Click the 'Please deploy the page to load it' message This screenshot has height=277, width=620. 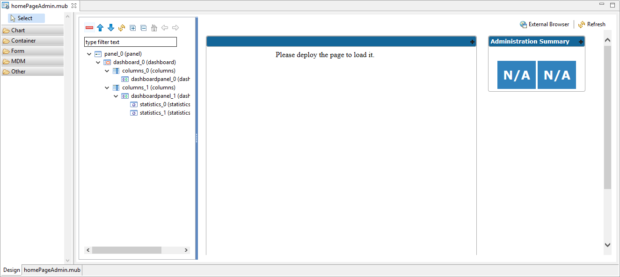pos(325,55)
